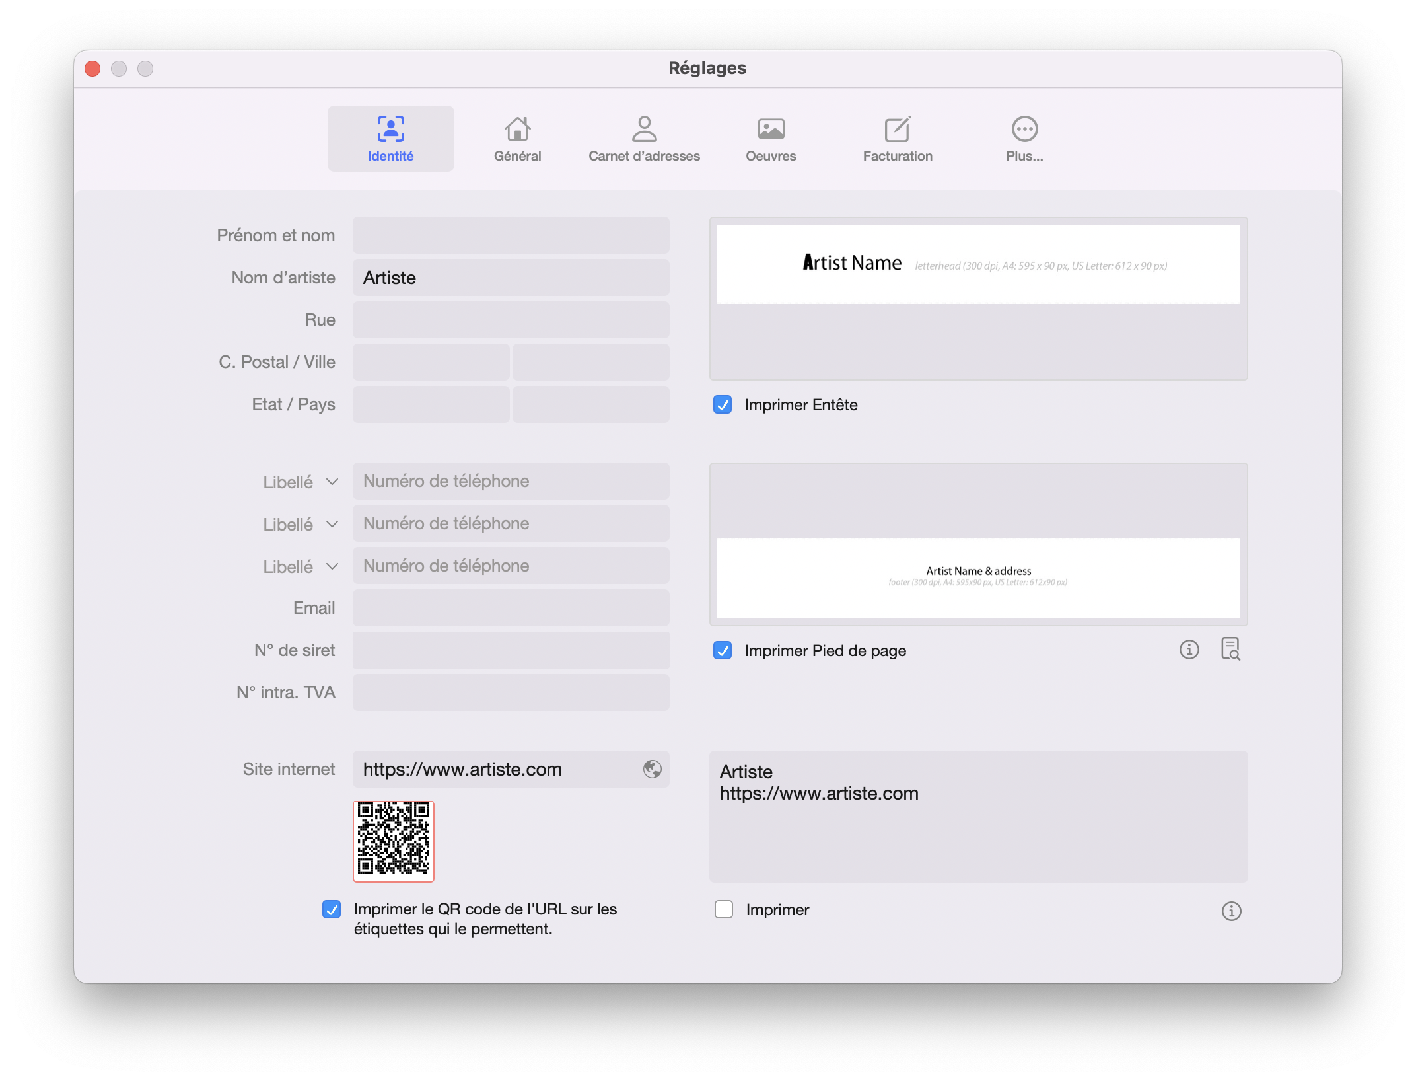Click the info icon beside the Imprimer checkbox
The width and height of the screenshot is (1416, 1081).
tap(1231, 911)
